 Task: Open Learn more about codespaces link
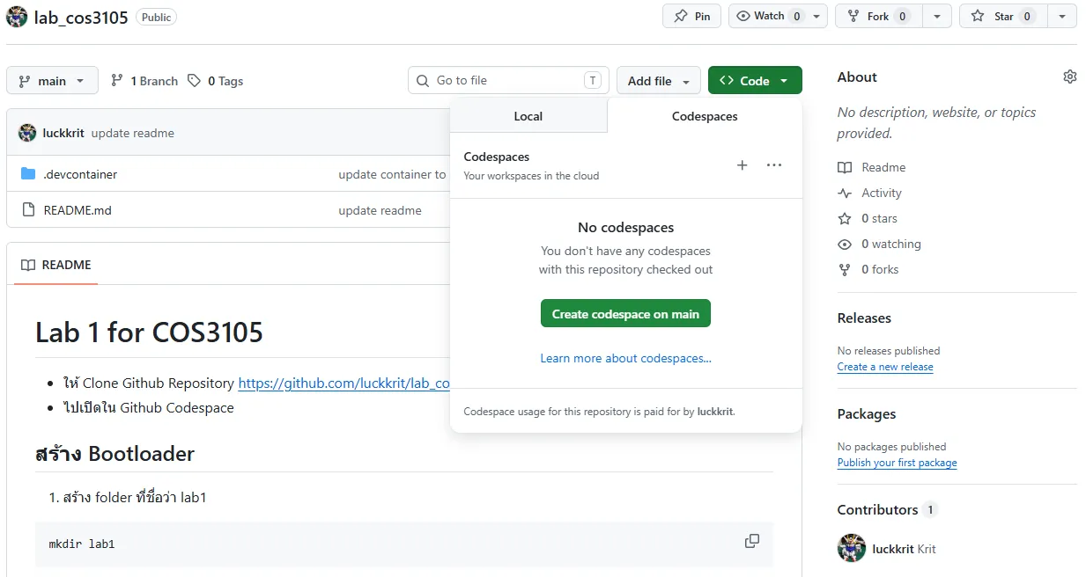pos(625,358)
